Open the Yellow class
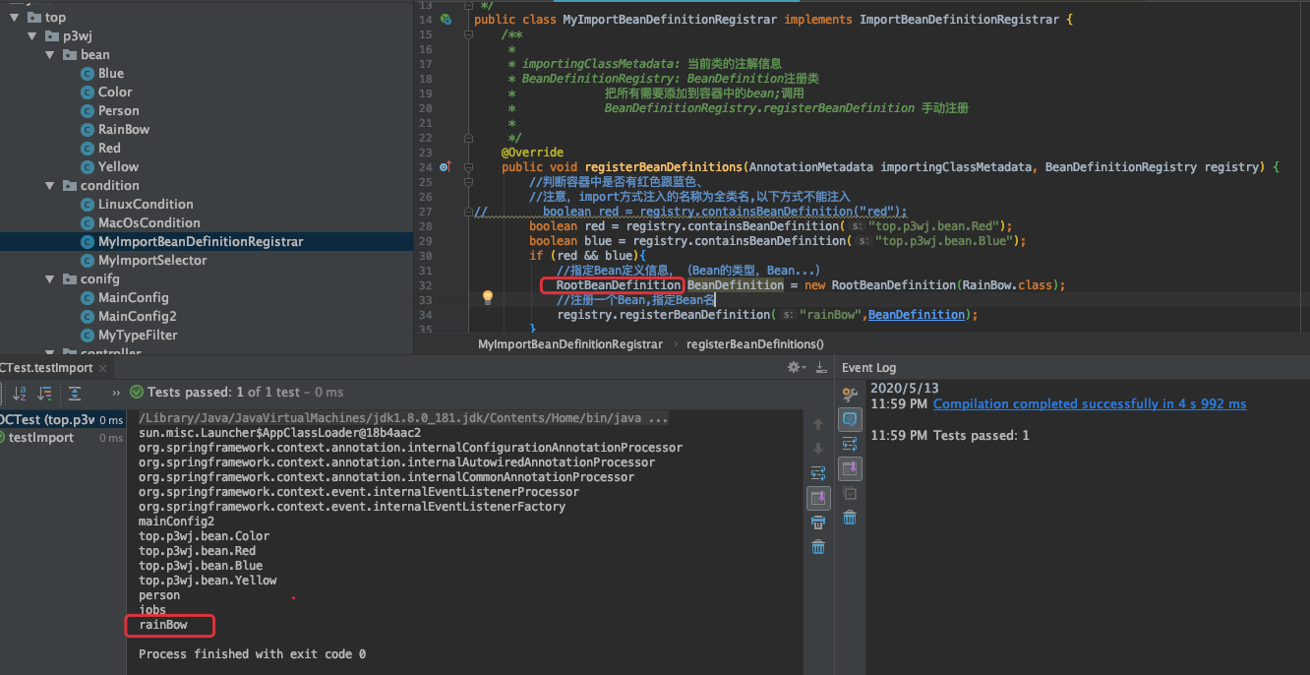The width and height of the screenshot is (1310, 675). [x=118, y=166]
